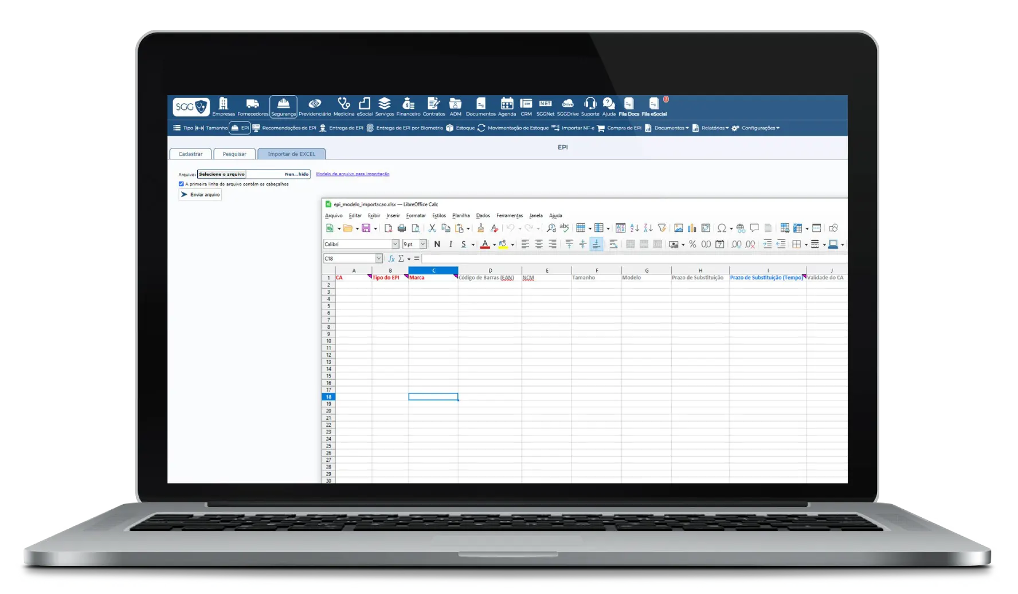Click the Clone Formatting paintbrush icon

(x=480, y=228)
